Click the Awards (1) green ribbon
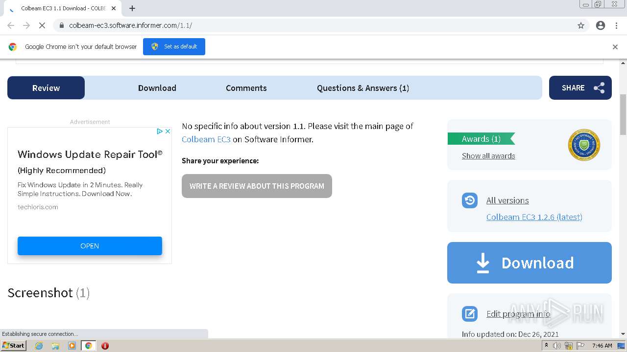 point(481,139)
